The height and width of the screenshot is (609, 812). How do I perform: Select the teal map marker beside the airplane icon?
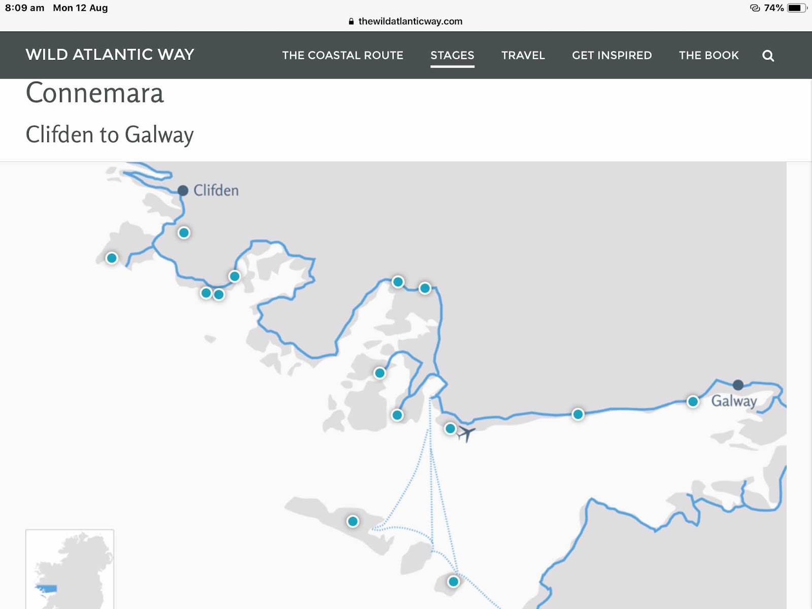pyautogui.click(x=450, y=429)
